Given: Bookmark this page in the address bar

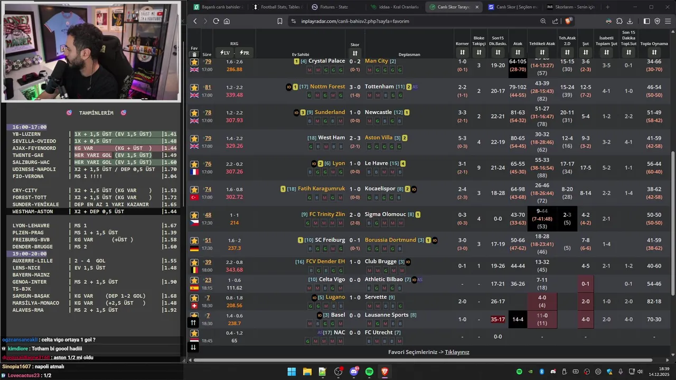Looking at the screenshot, I should point(280,21).
